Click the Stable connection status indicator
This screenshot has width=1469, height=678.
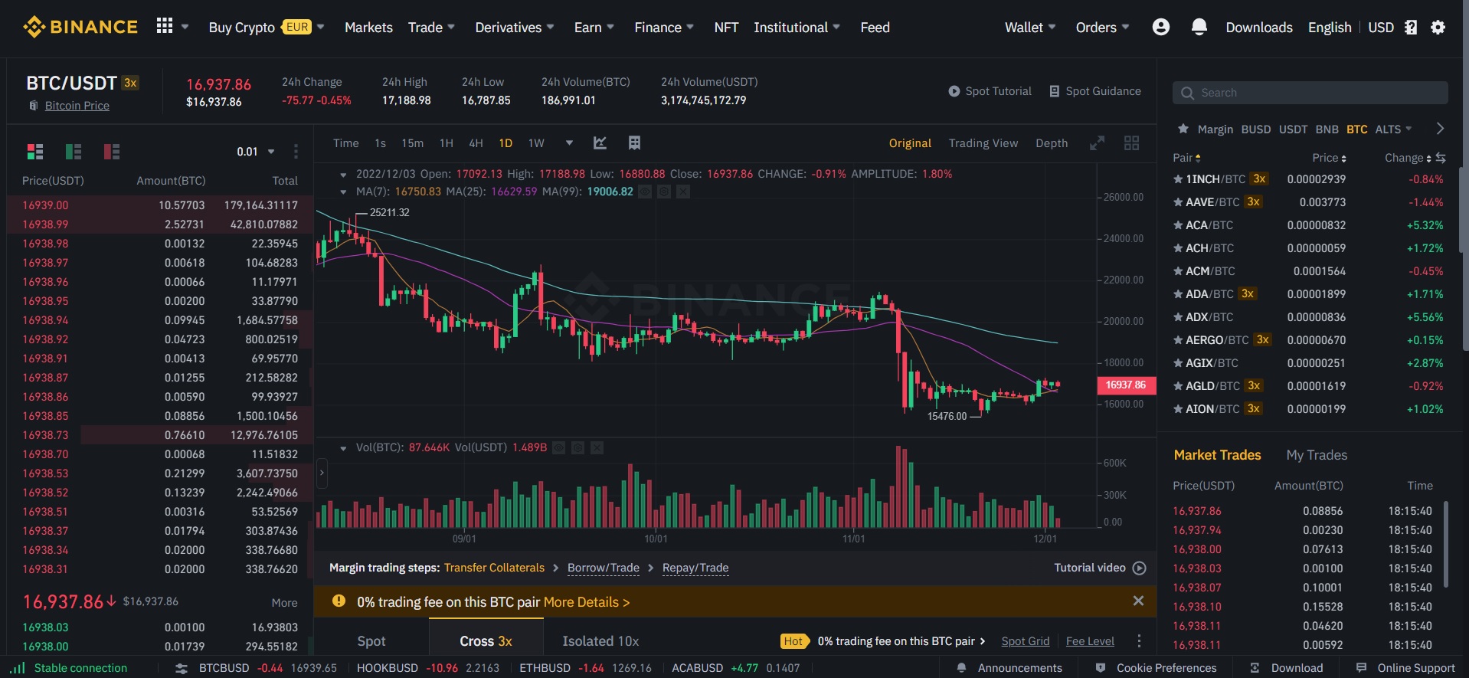(x=69, y=668)
